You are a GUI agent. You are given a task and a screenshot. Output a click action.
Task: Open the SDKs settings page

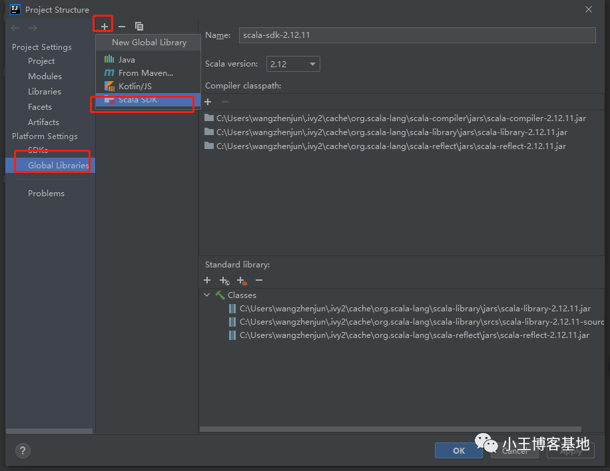pos(38,150)
